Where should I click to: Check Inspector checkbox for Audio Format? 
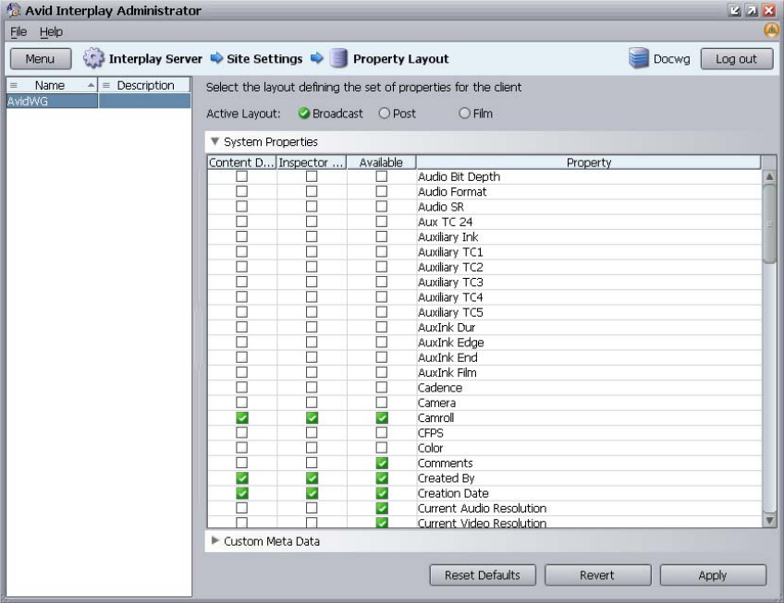pyautogui.click(x=312, y=191)
